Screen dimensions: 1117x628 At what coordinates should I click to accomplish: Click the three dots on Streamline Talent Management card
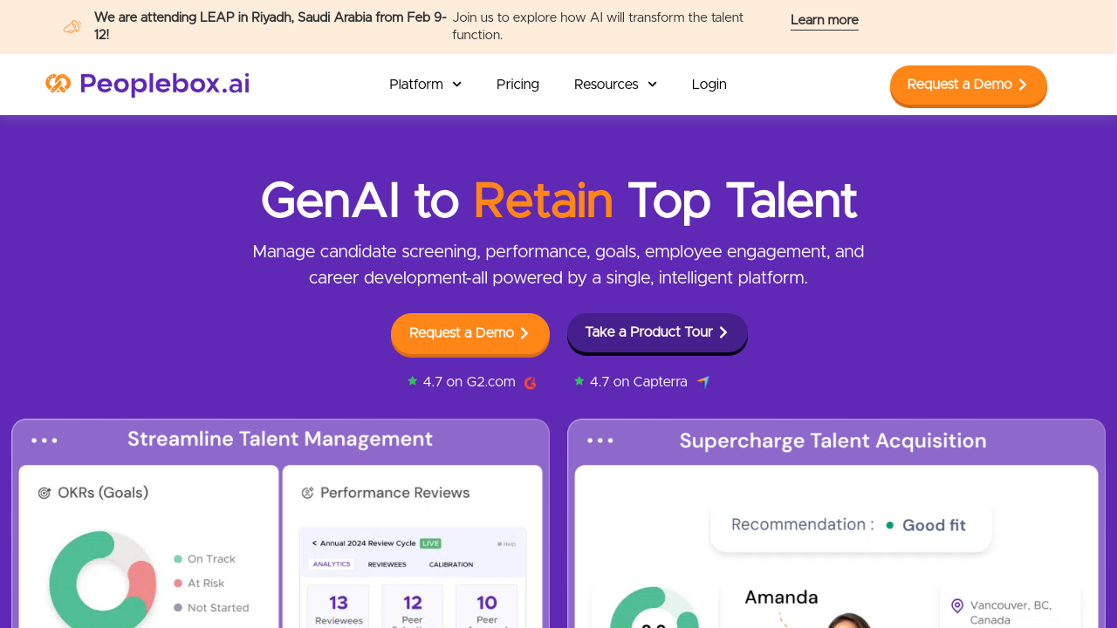tap(45, 440)
